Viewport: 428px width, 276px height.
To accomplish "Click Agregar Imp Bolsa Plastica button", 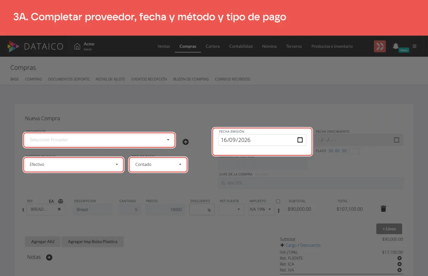I will point(93,242).
